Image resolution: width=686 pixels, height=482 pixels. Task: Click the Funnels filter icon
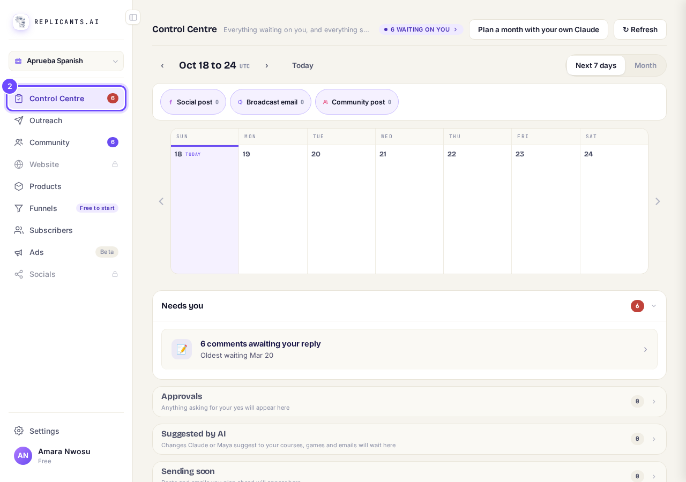[x=19, y=208]
